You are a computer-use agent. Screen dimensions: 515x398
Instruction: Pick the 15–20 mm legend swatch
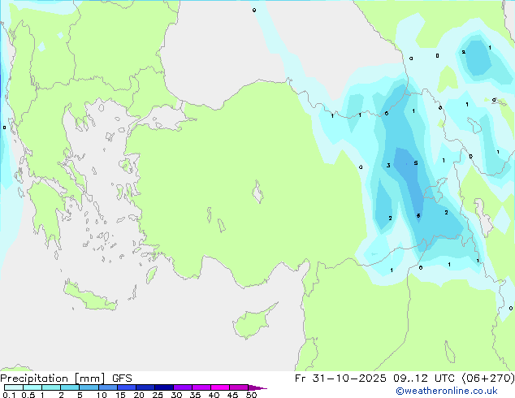pos(127,387)
